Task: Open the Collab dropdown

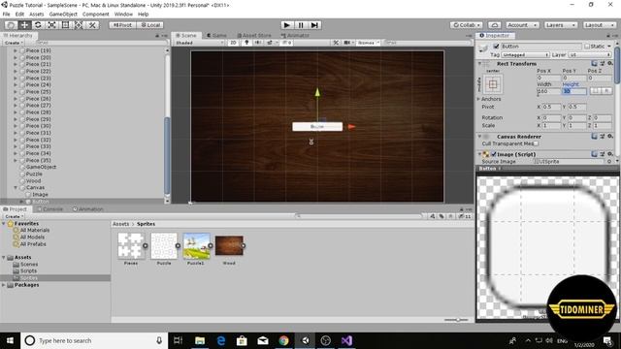Action: [x=466, y=25]
